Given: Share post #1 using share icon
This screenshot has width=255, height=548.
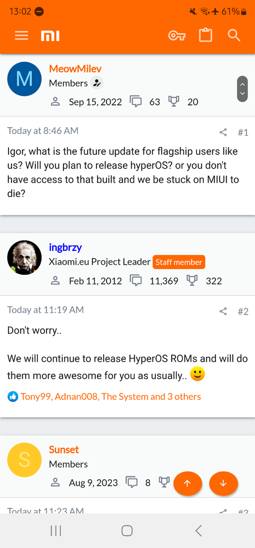Looking at the screenshot, I should click(x=223, y=132).
